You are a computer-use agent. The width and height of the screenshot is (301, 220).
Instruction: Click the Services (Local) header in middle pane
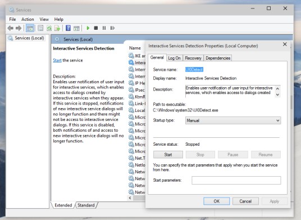point(78,39)
